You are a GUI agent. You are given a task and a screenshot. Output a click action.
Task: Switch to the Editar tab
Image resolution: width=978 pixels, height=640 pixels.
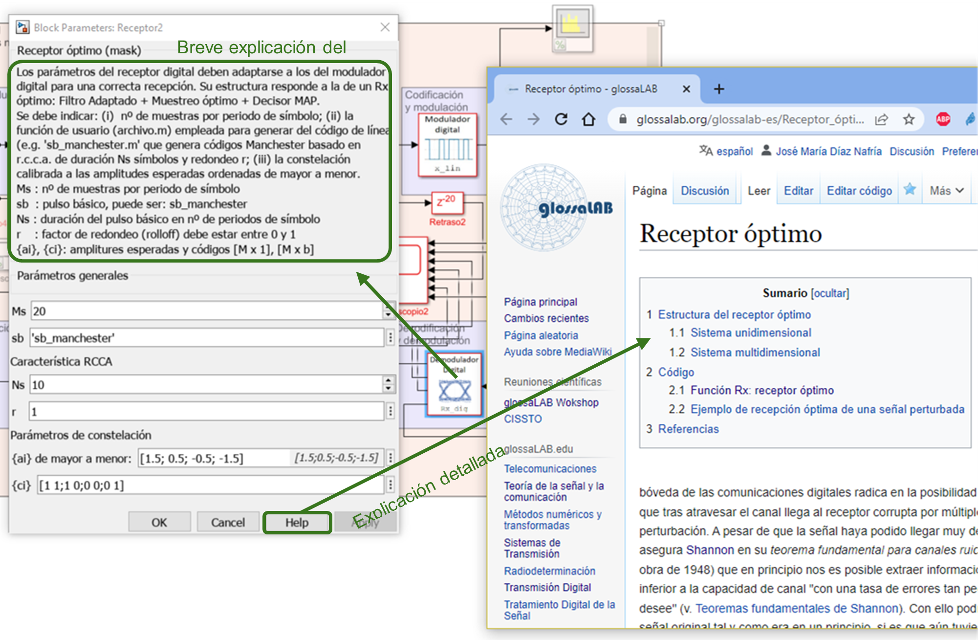(798, 191)
